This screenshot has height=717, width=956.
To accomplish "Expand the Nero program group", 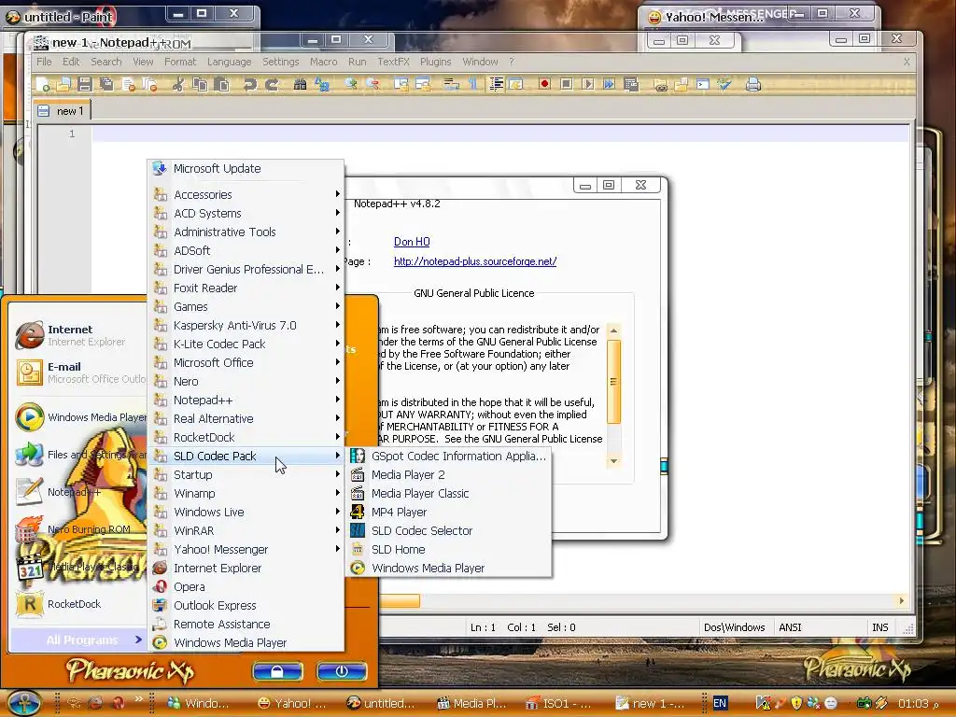I will pos(246,381).
